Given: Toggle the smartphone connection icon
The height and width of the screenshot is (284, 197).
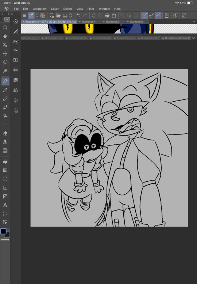Looking at the screenshot, I should click(167, 16).
